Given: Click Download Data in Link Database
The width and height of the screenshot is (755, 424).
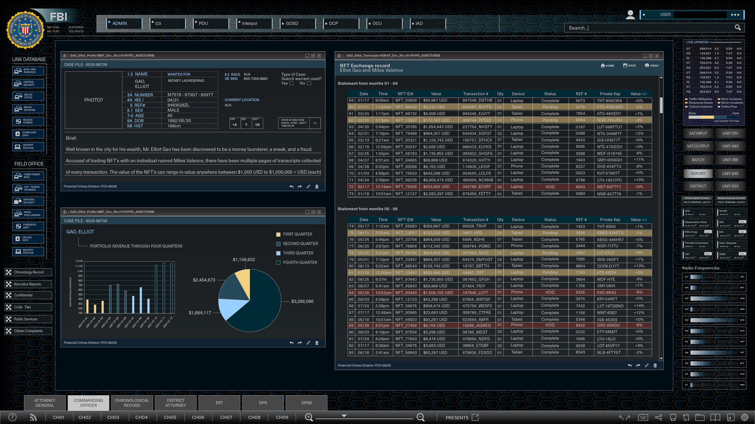Looking at the screenshot, I should tap(28, 134).
